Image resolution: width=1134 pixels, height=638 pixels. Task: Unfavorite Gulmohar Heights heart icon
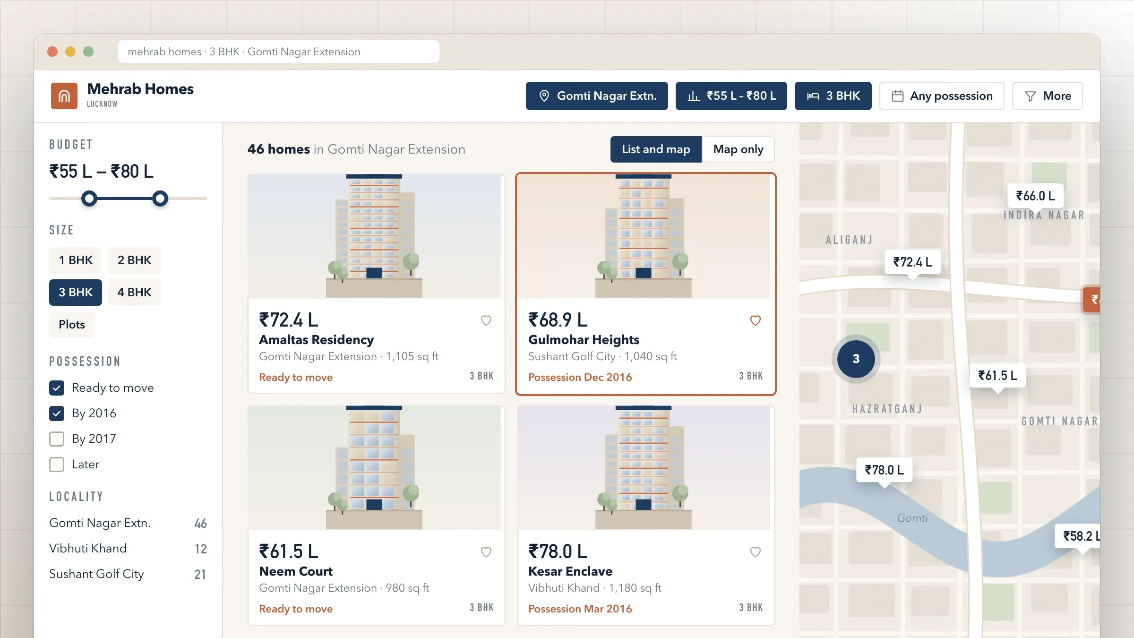(x=756, y=320)
